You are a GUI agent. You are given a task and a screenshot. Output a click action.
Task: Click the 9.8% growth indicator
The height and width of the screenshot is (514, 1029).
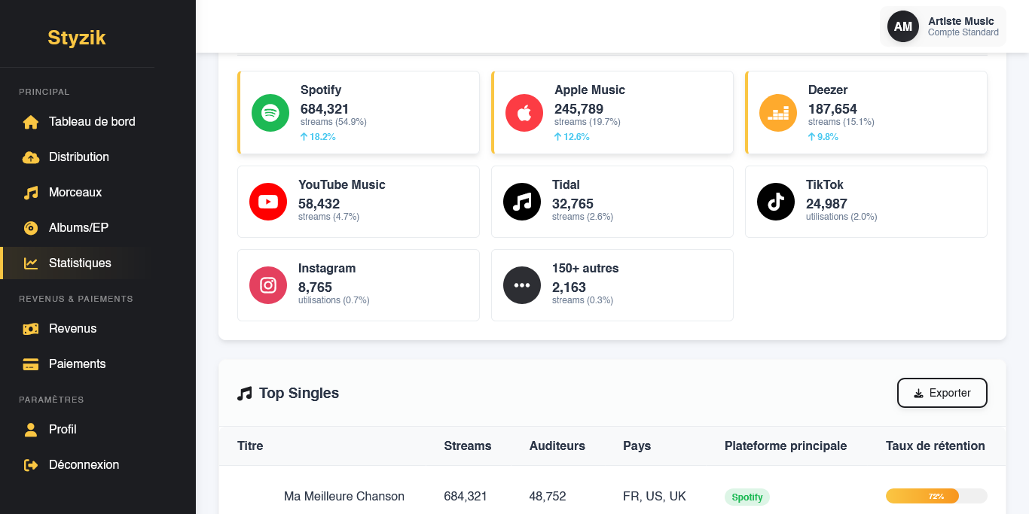(x=823, y=137)
